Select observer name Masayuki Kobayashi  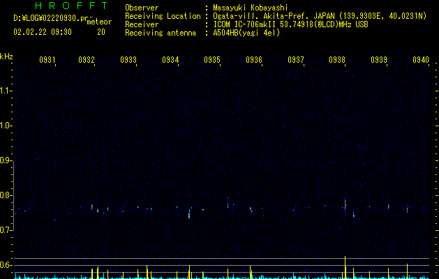point(251,8)
